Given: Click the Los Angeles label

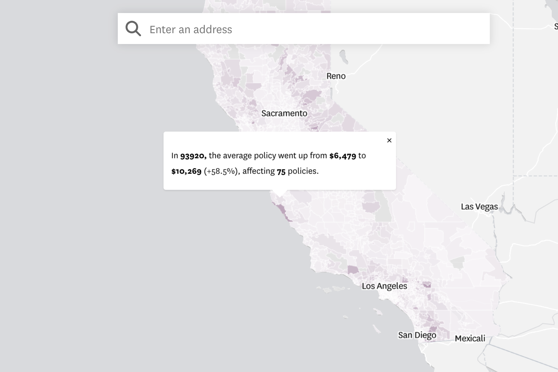Looking at the screenshot, I should (x=384, y=286).
